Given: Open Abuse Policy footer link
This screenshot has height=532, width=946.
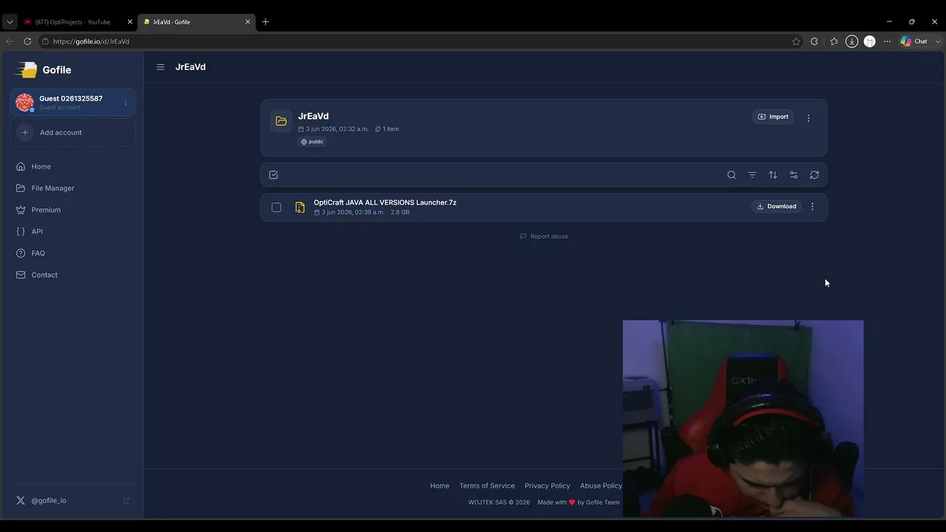Looking at the screenshot, I should pyautogui.click(x=601, y=485).
